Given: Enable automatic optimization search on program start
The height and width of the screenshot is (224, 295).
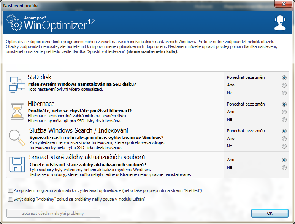Looking at the screenshot, I should click(10, 190).
